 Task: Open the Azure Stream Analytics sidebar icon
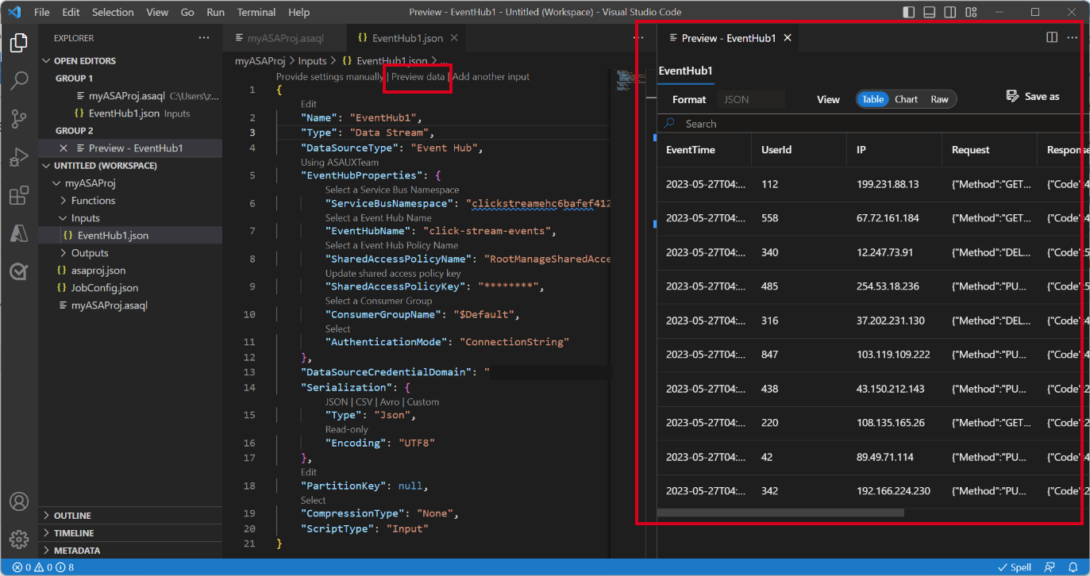[x=19, y=271]
